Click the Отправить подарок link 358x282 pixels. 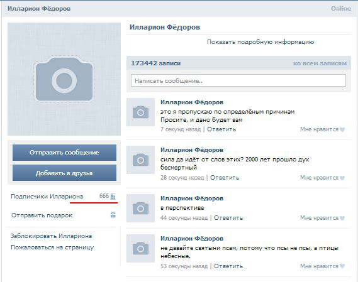[42, 215]
